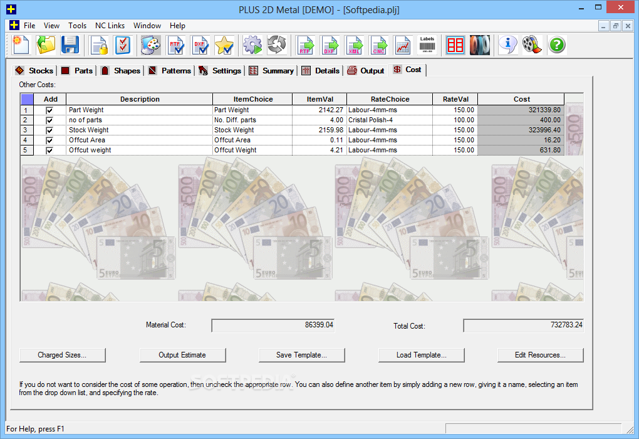
Task: Select the row 3 header in costs table
Action: pyautogui.click(x=26, y=130)
